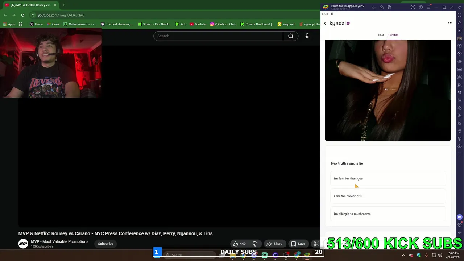Screen dimensions: 464x261
Task: Open the taskbar volume speaker icon
Action: tap(440, 255)
